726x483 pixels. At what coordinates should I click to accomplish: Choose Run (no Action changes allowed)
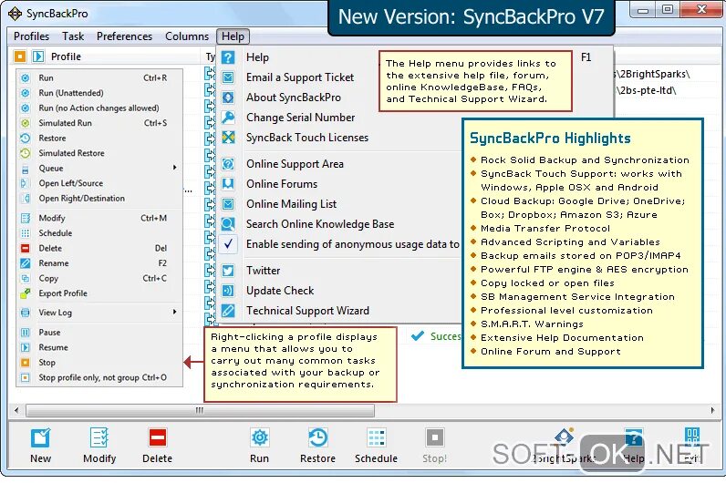99,108
